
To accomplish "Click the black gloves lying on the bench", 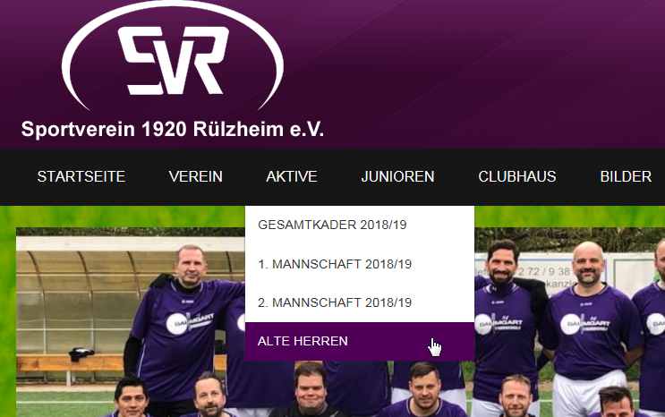I will (81, 353).
